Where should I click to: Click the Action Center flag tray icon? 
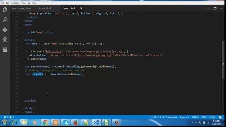point(196,122)
